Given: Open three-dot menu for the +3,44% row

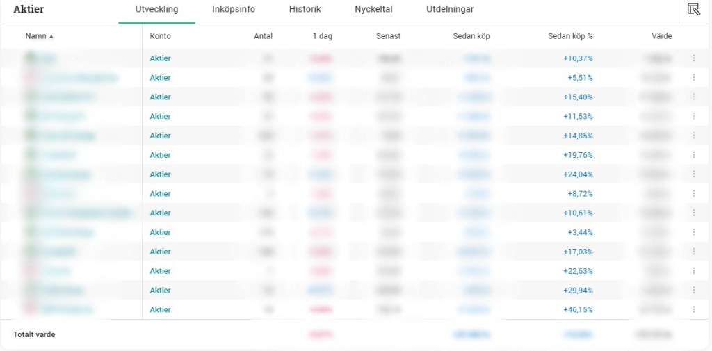Looking at the screenshot, I should [693, 232].
